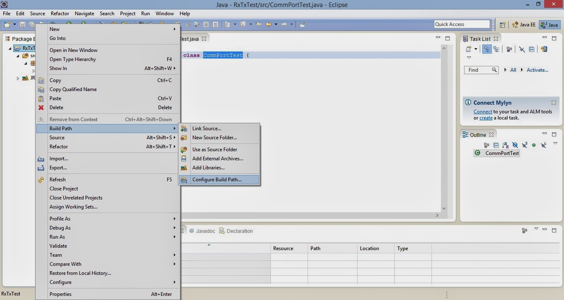The width and height of the screenshot is (564, 300).
Task: Close the Task List view tab
Action: [x=496, y=39]
